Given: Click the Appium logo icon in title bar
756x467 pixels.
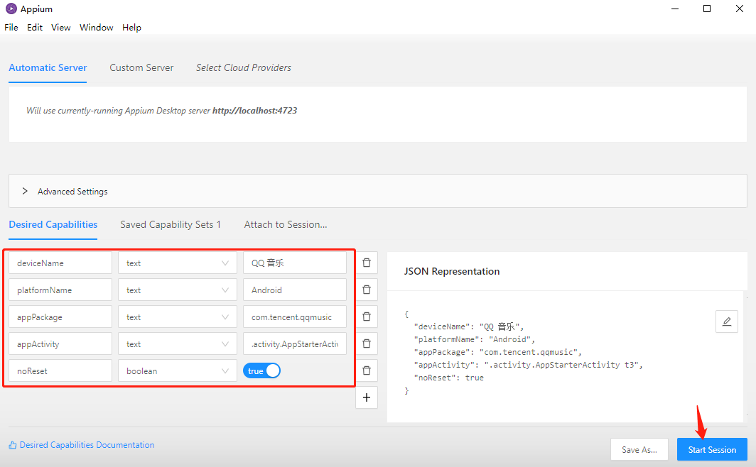Looking at the screenshot, I should click(x=11, y=9).
